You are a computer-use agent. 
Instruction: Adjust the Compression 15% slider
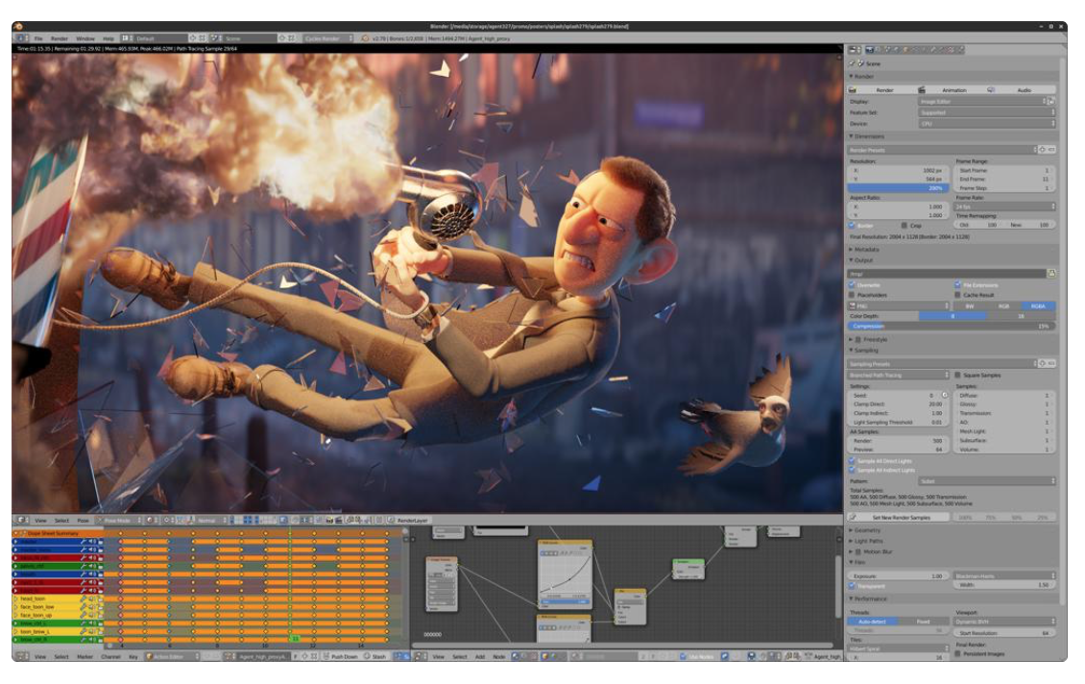(952, 326)
